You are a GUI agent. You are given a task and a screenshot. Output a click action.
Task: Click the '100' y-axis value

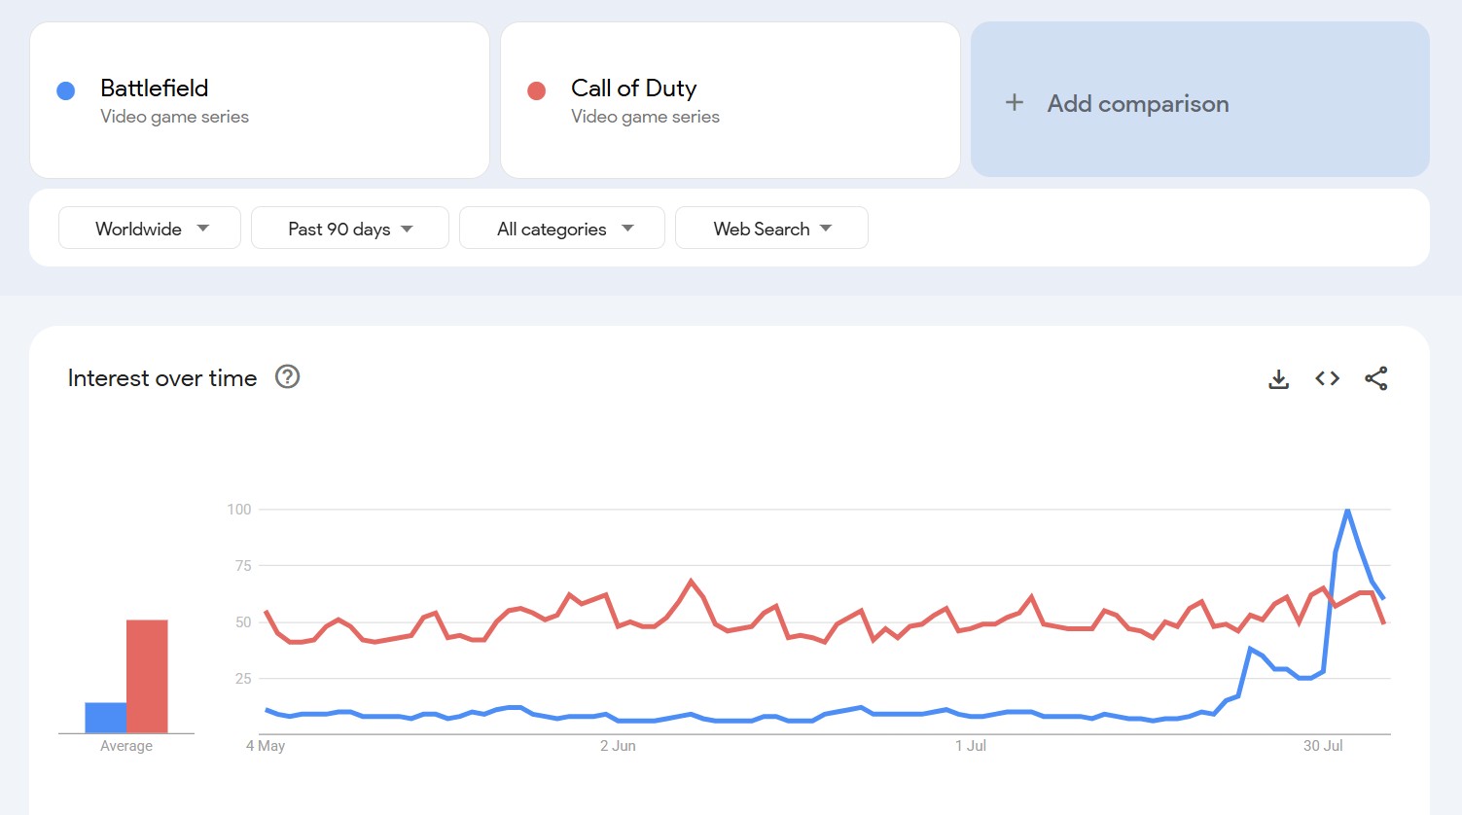point(239,510)
